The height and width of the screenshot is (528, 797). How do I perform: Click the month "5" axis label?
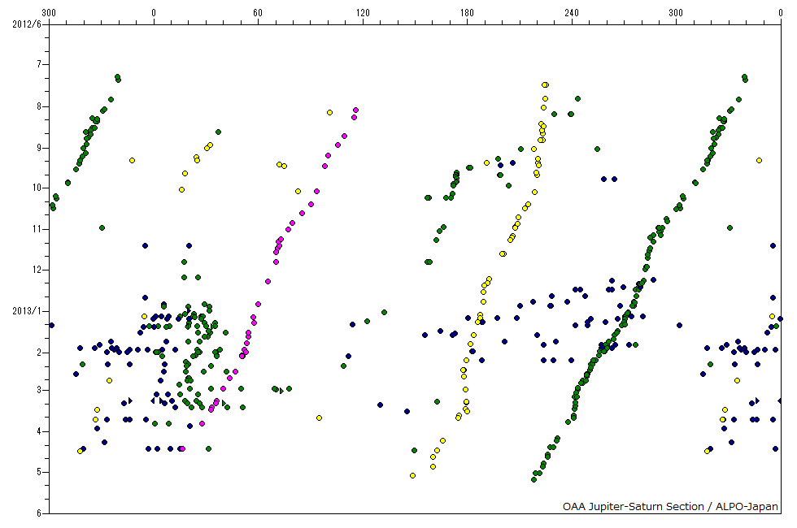click(x=39, y=472)
